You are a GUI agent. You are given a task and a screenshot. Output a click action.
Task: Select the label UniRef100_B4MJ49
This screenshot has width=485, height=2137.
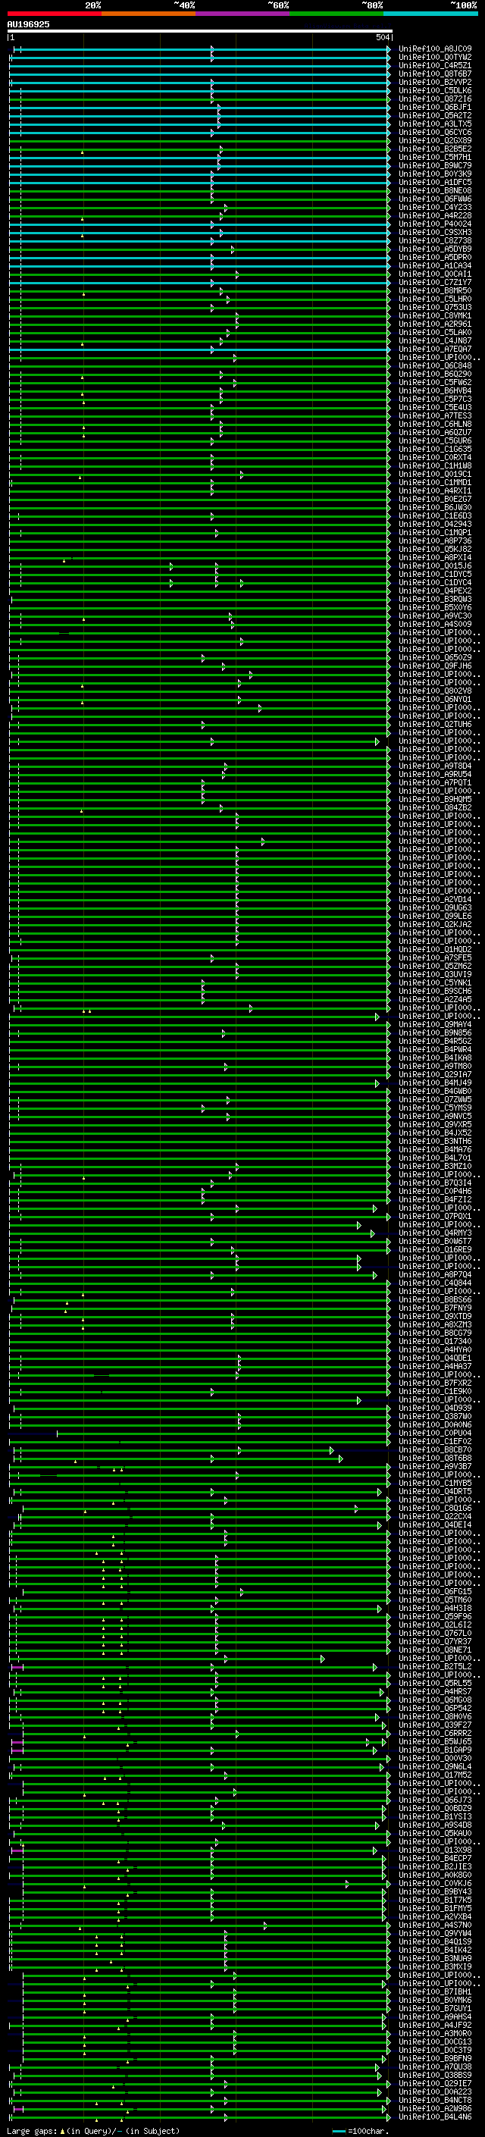434,1083
